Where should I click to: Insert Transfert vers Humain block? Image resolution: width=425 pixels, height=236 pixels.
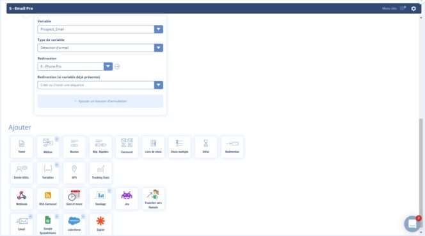tap(153, 199)
